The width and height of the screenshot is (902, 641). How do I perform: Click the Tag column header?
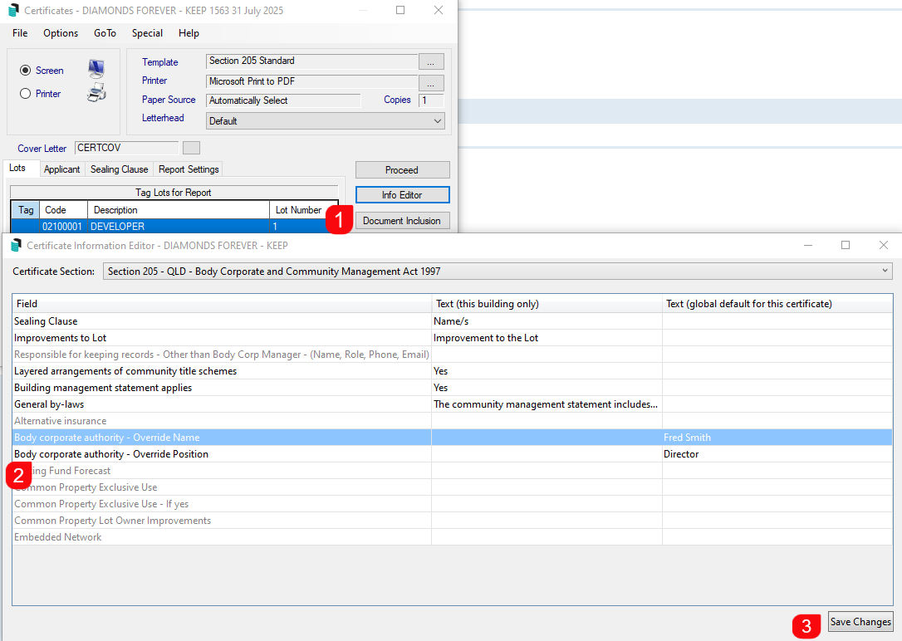click(25, 210)
